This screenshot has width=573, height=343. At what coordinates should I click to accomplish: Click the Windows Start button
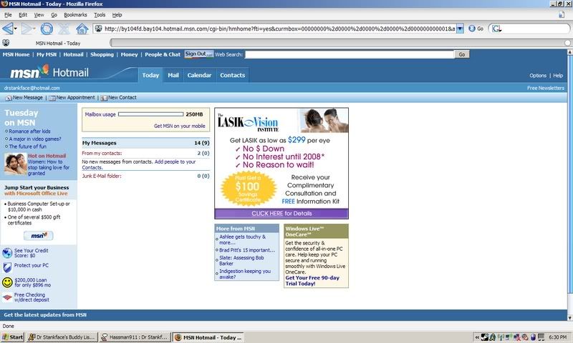point(13,337)
